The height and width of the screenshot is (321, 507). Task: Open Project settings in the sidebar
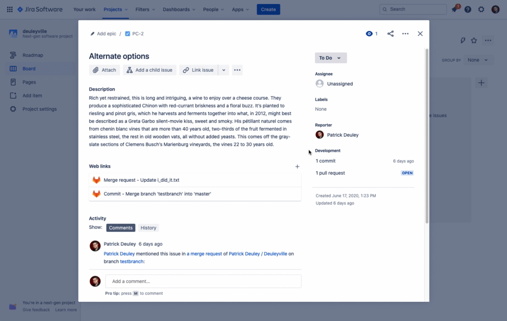pos(40,109)
